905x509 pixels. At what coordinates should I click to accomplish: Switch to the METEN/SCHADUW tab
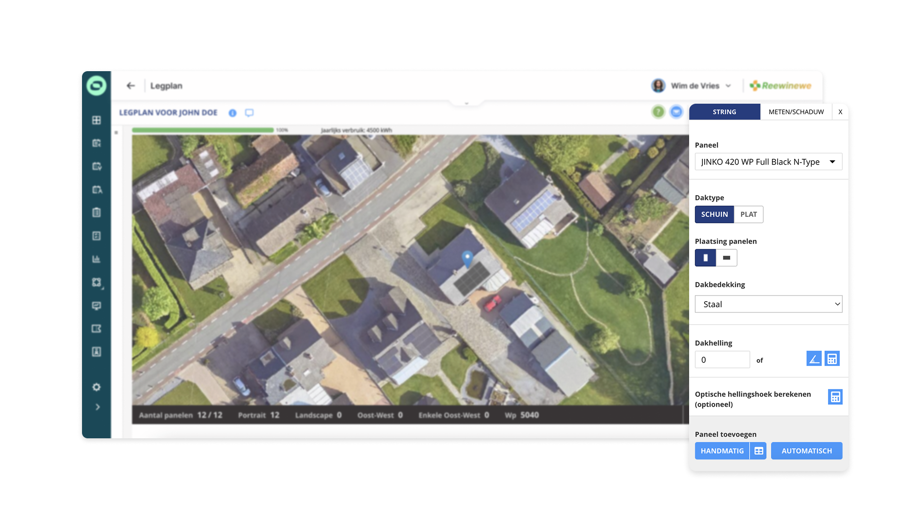796,112
